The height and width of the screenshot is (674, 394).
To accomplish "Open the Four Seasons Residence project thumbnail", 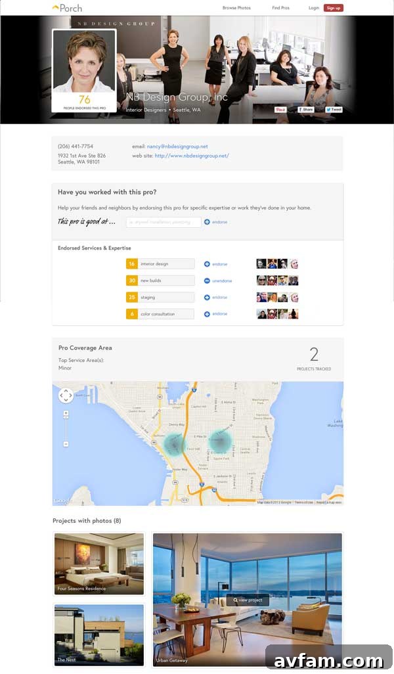I will click(x=98, y=564).
